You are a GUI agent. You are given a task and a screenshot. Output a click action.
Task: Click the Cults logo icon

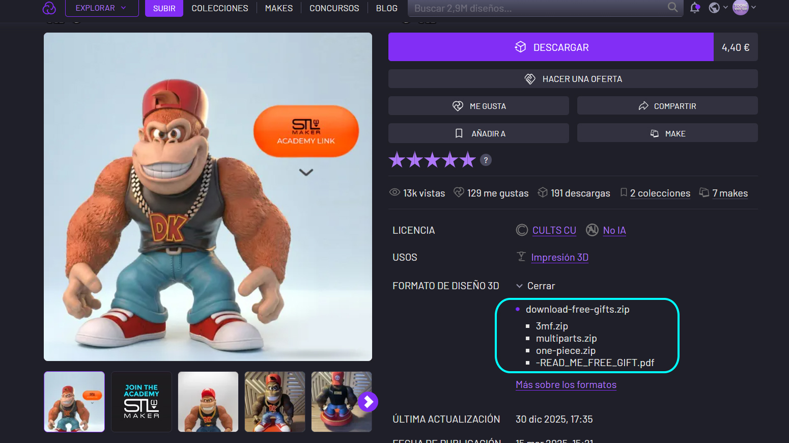tap(49, 8)
